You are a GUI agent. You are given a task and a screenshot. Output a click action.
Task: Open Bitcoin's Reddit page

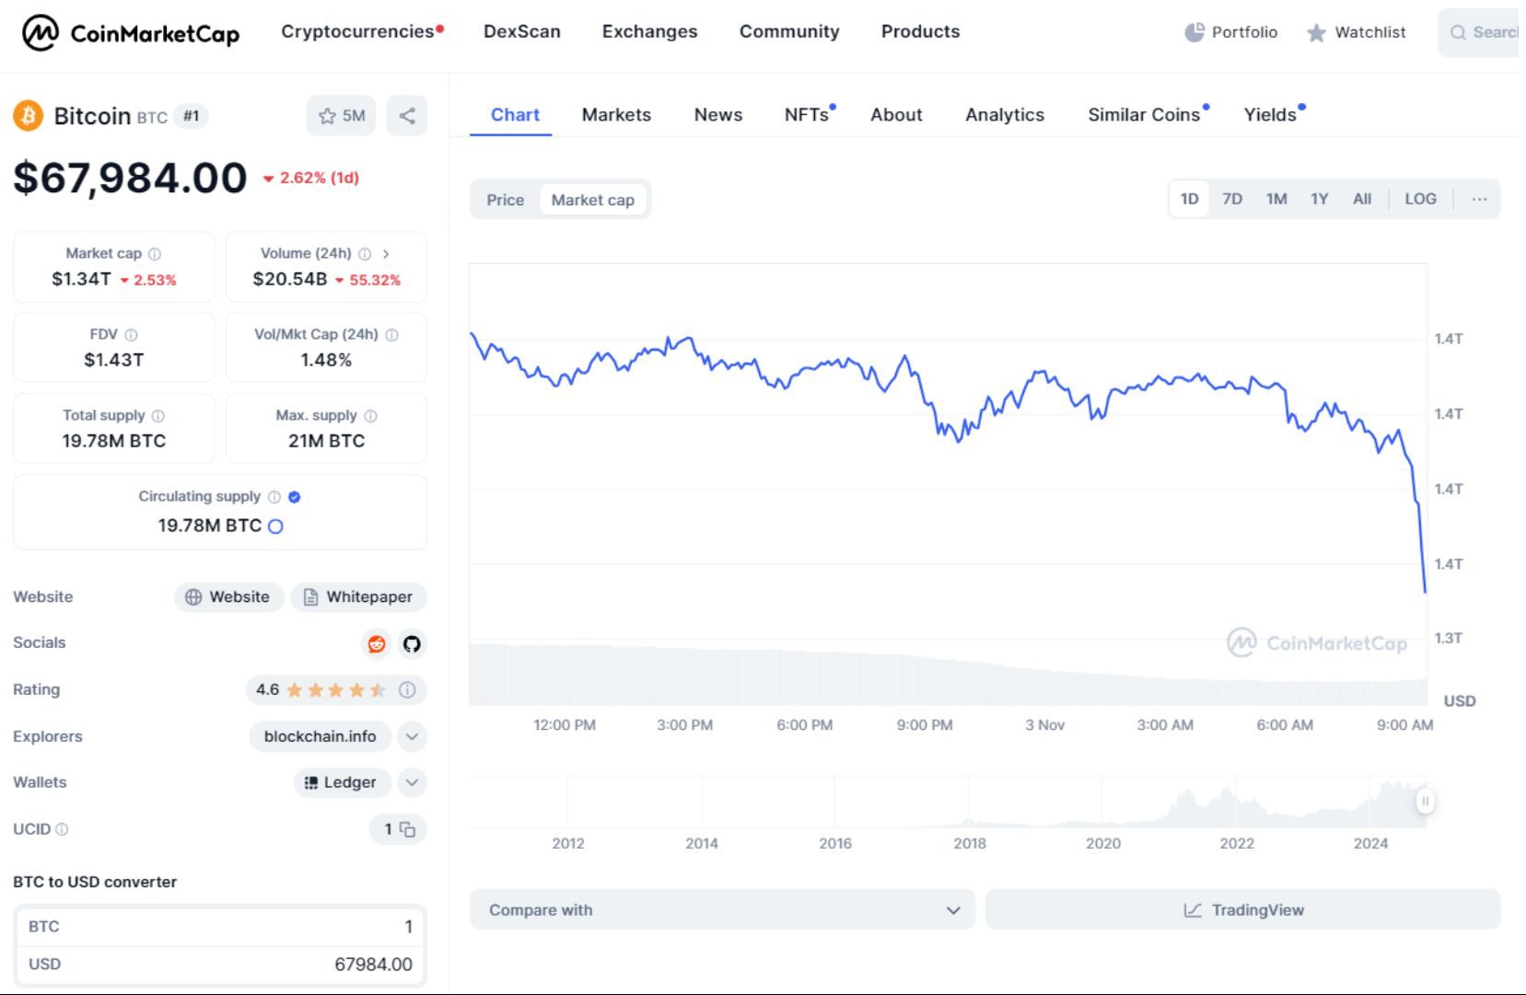(375, 643)
